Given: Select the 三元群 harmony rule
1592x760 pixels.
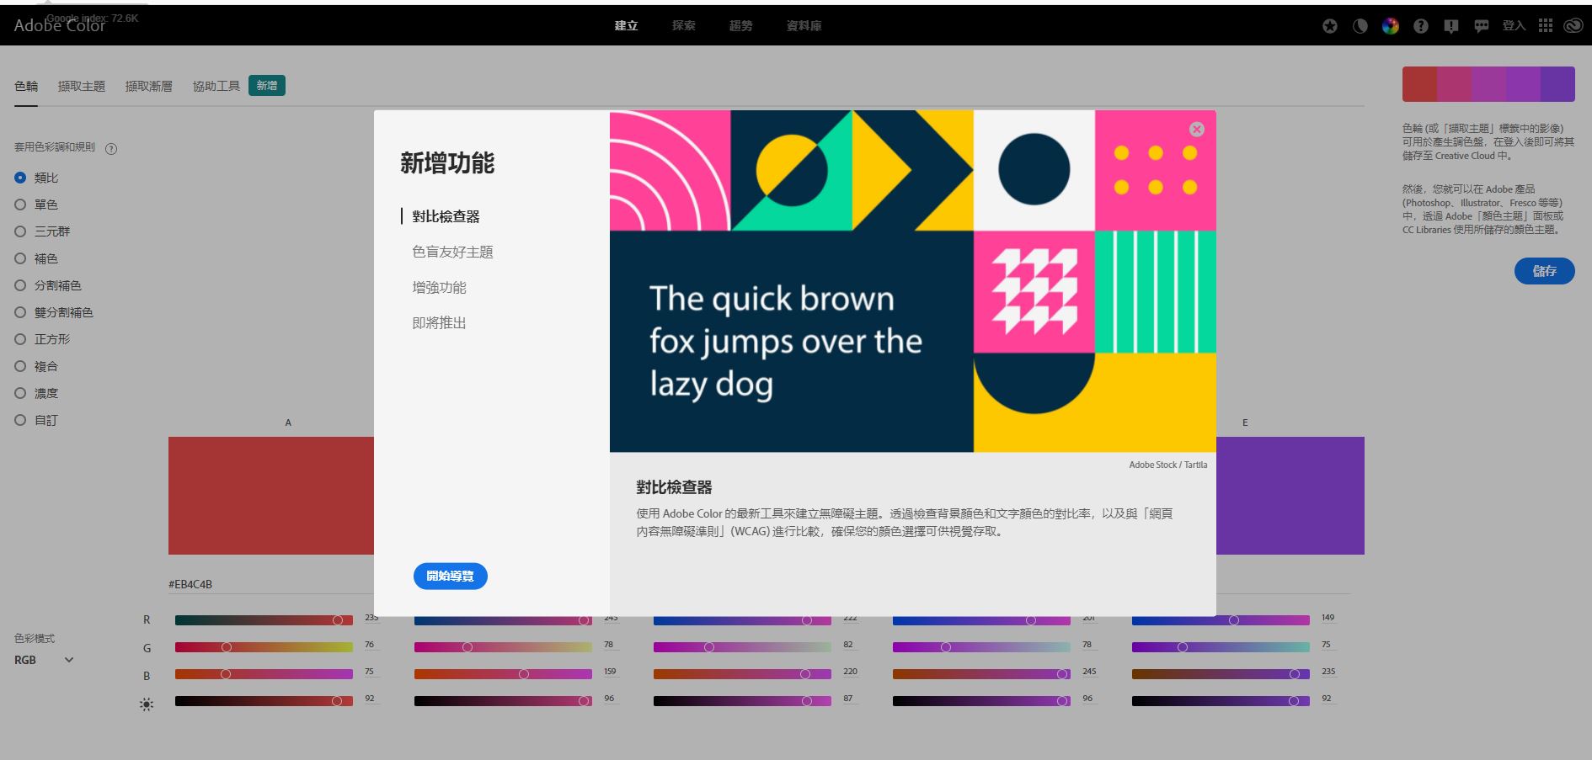Looking at the screenshot, I should (x=42, y=231).
